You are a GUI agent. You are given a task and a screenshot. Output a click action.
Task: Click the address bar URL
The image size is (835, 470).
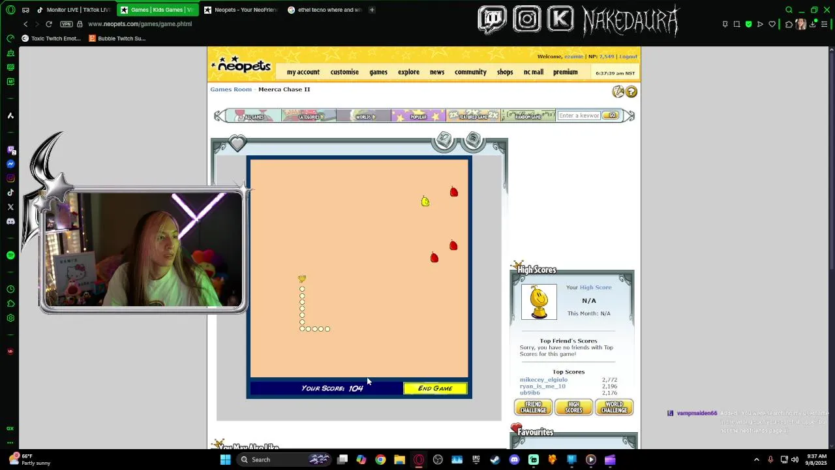[x=140, y=24]
